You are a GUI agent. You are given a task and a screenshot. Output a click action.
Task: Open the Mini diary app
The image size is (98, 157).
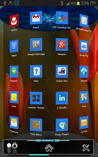(x=36, y=125)
